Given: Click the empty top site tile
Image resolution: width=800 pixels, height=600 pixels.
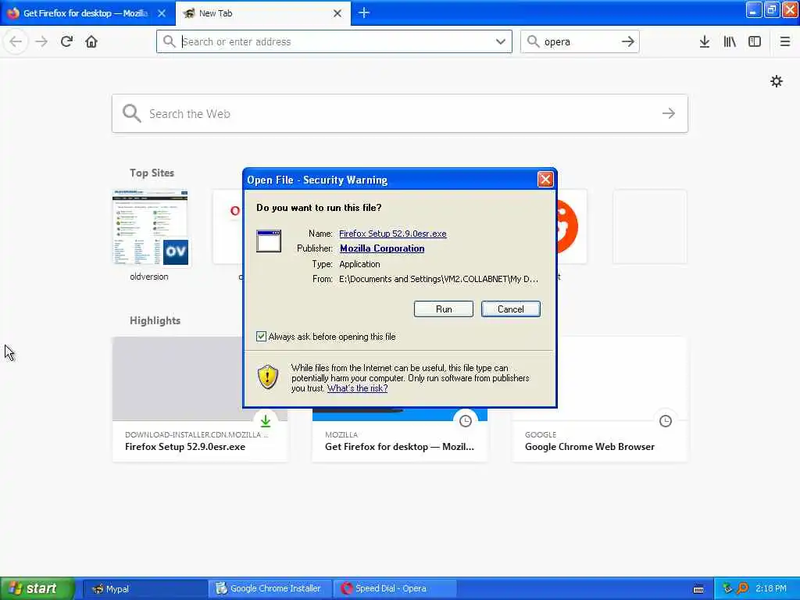Looking at the screenshot, I should tap(649, 227).
